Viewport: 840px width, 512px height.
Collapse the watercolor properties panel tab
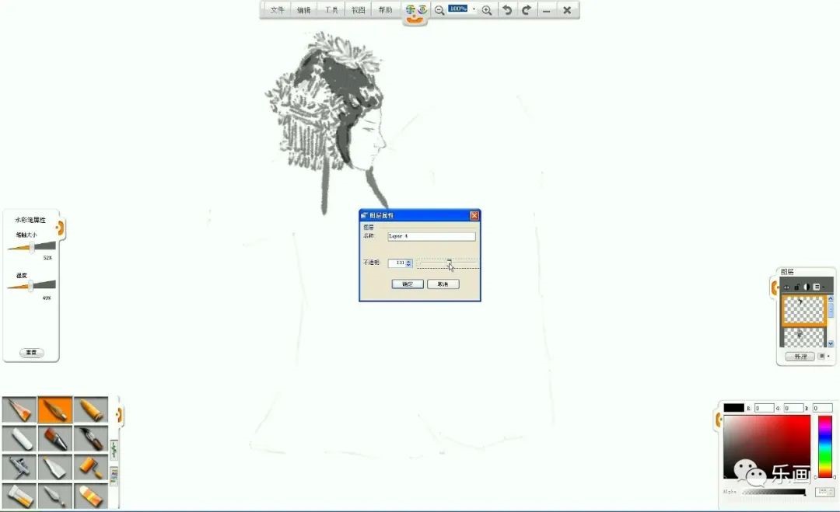[60, 228]
